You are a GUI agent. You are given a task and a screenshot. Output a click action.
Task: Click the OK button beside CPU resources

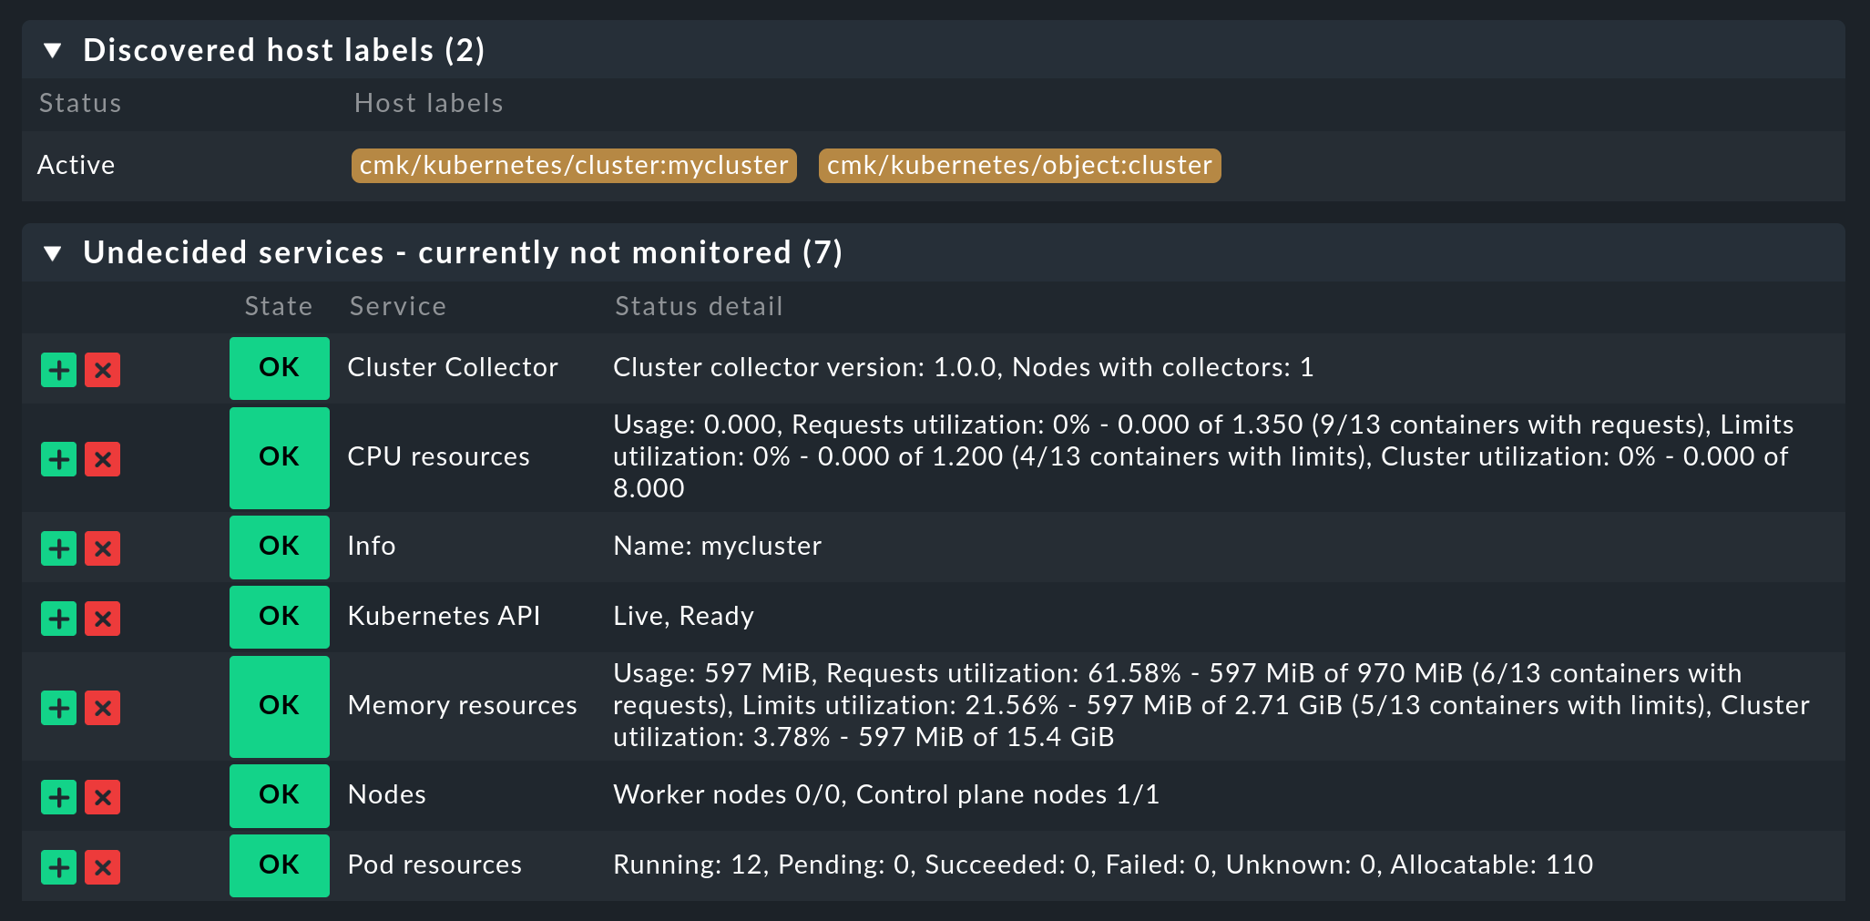(x=279, y=457)
